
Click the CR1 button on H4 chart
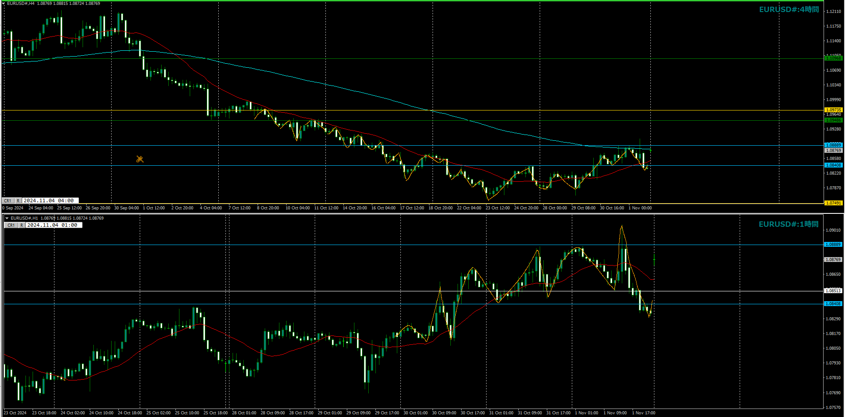8,201
